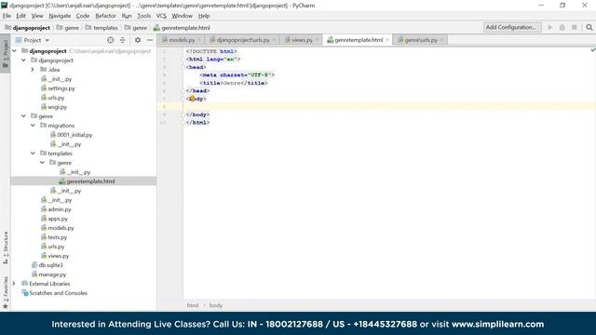Open Search Everywhere magnifier
The width and height of the screenshot is (596, 335).
(x=589, y=27)
